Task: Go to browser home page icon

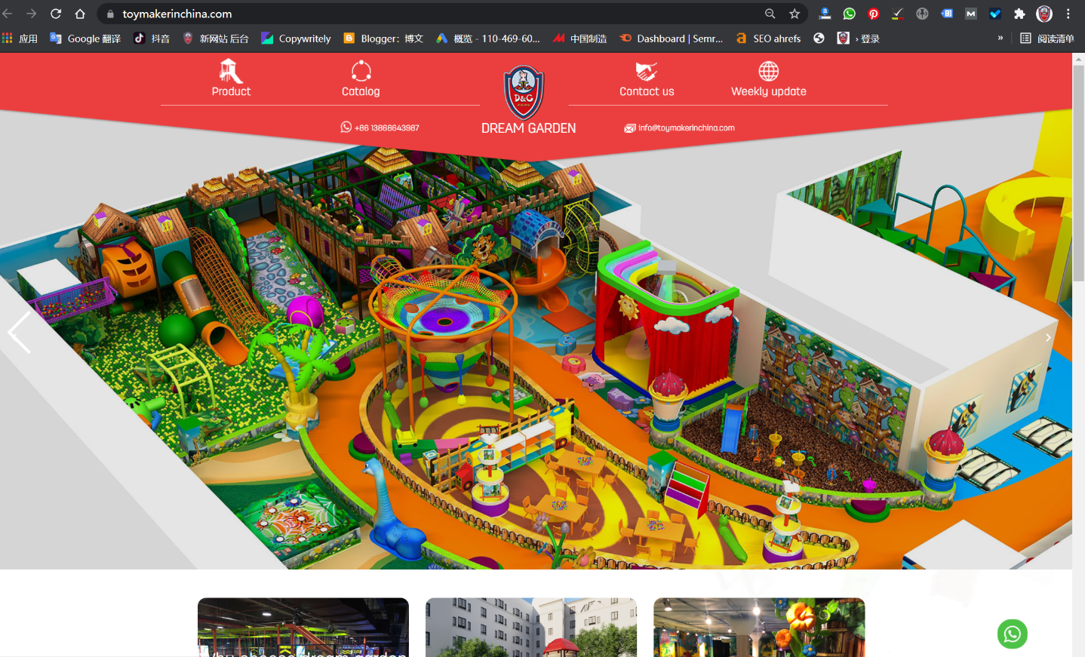Action: (80, 14)
